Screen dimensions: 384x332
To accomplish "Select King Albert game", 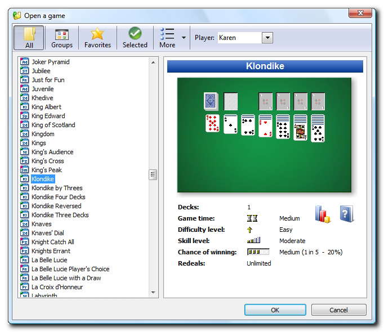I will (x=46, y=107).
